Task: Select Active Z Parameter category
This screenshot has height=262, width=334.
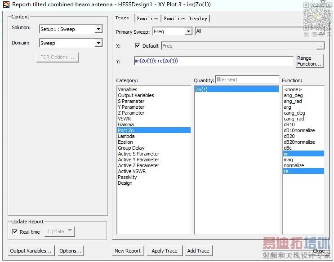Action: (154, 165)
